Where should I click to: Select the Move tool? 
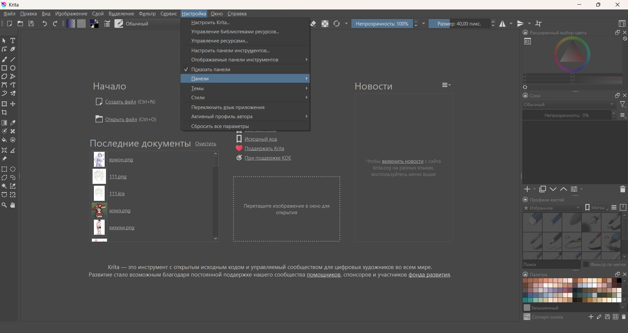(x=13, y=104)
